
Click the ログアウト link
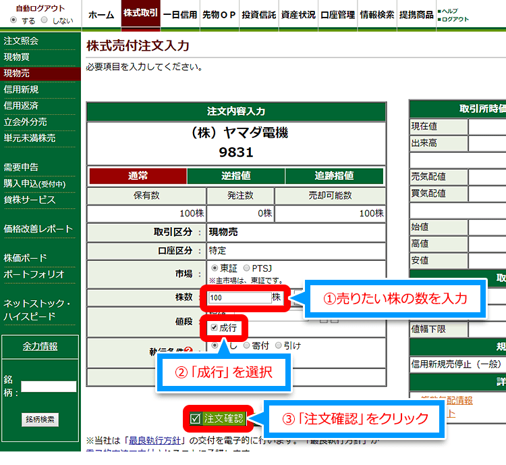coord(455,20)
